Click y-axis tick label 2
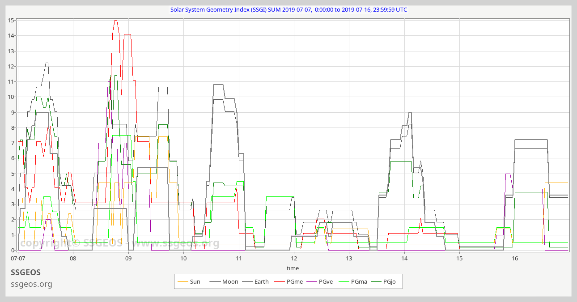The width and height of the screenshot is (577, 302). 13,220
